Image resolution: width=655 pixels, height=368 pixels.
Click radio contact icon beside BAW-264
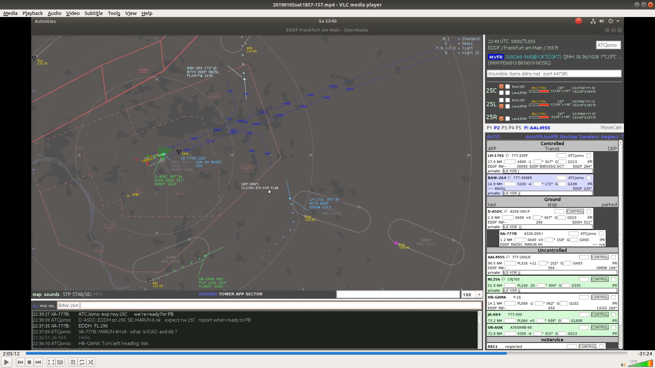pyautogui.click(x=509, y=178)
